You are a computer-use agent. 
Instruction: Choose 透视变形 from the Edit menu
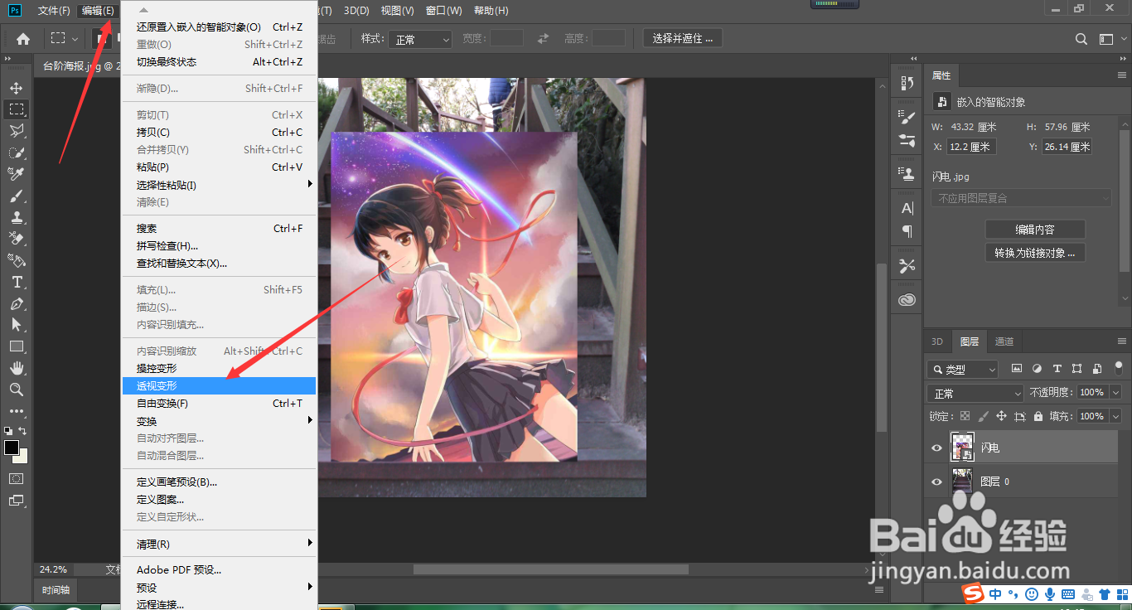220,385
